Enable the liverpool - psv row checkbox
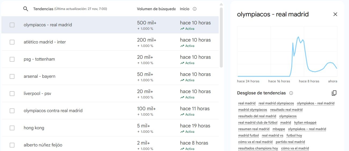This screenshot has height=151, width=349. [x=12, y=94]
